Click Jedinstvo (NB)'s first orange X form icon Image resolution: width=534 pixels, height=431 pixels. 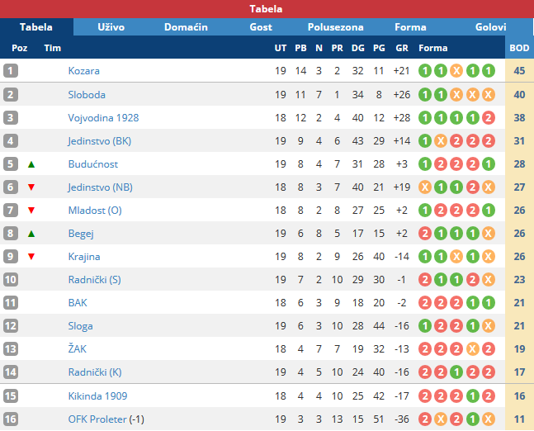click(425, 187)
